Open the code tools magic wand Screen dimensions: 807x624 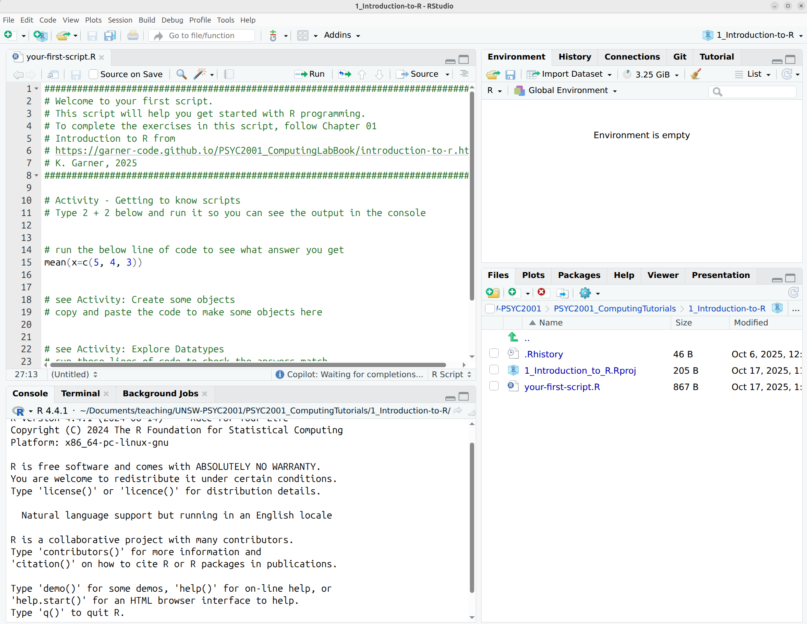[200, 74]
